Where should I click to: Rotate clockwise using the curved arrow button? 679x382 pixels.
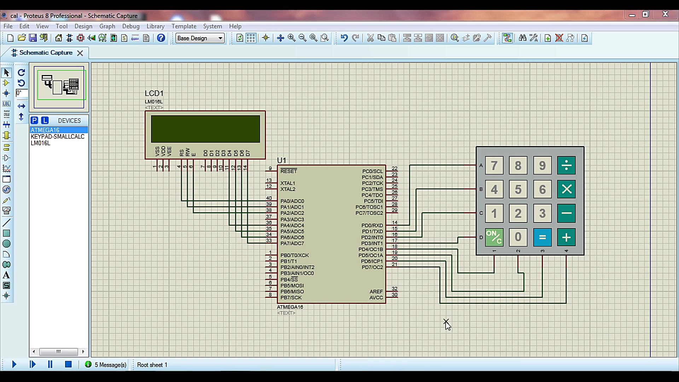[x=21, y=73]
